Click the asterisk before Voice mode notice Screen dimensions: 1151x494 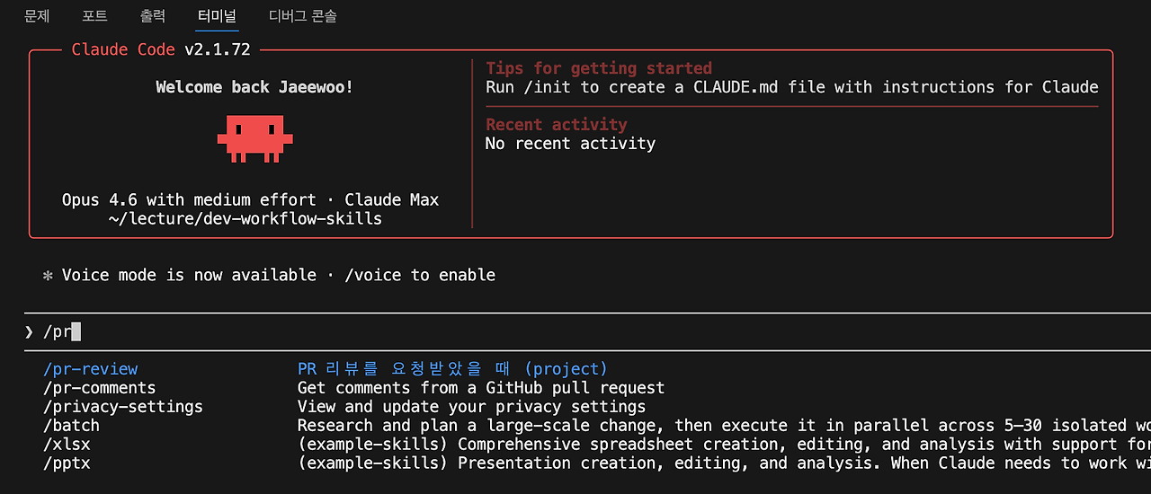[x=48, y=275]
